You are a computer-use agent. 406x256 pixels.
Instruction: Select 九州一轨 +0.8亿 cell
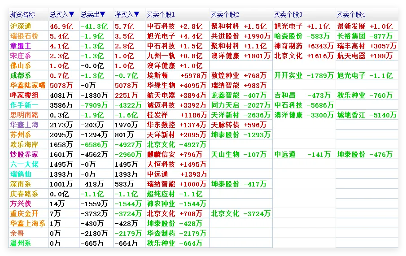point(175,56)
